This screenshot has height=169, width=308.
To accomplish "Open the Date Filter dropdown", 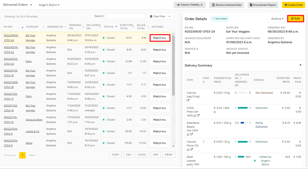I will pos(160,16).
